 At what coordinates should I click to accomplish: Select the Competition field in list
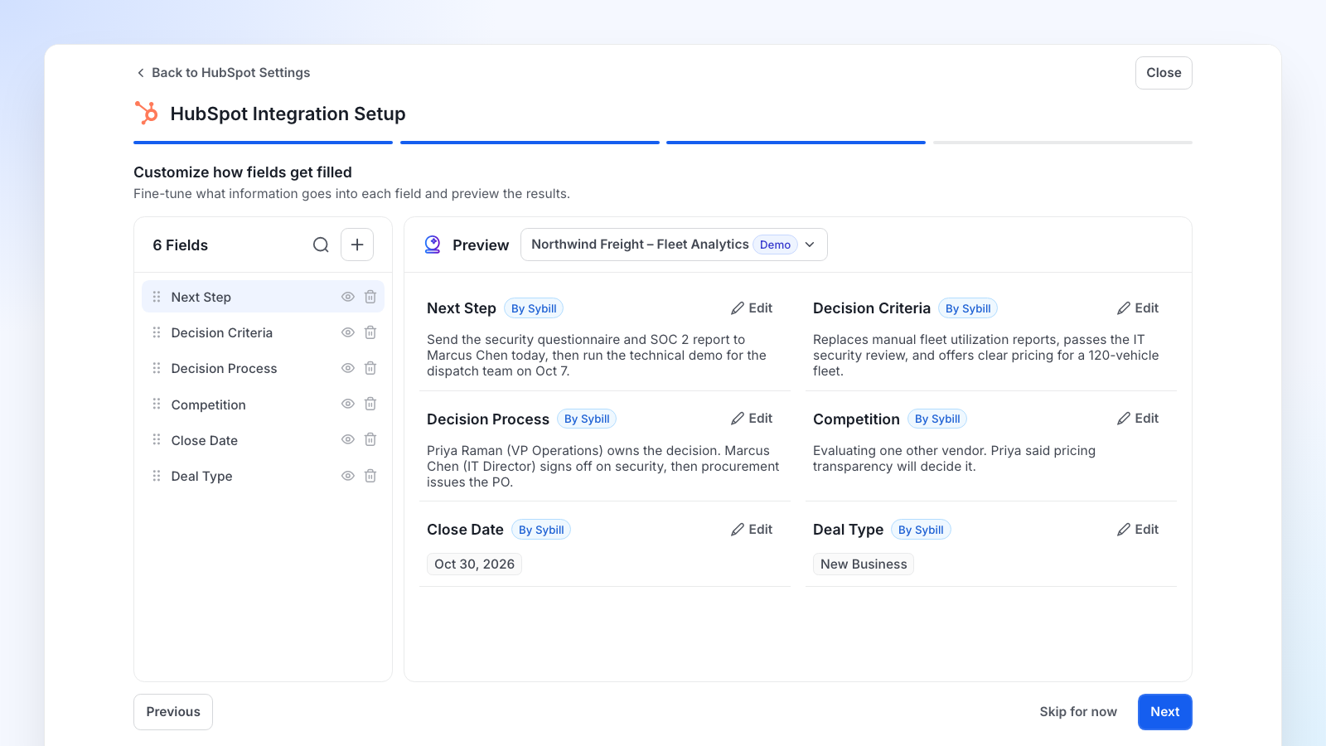[x=263, y=404]
